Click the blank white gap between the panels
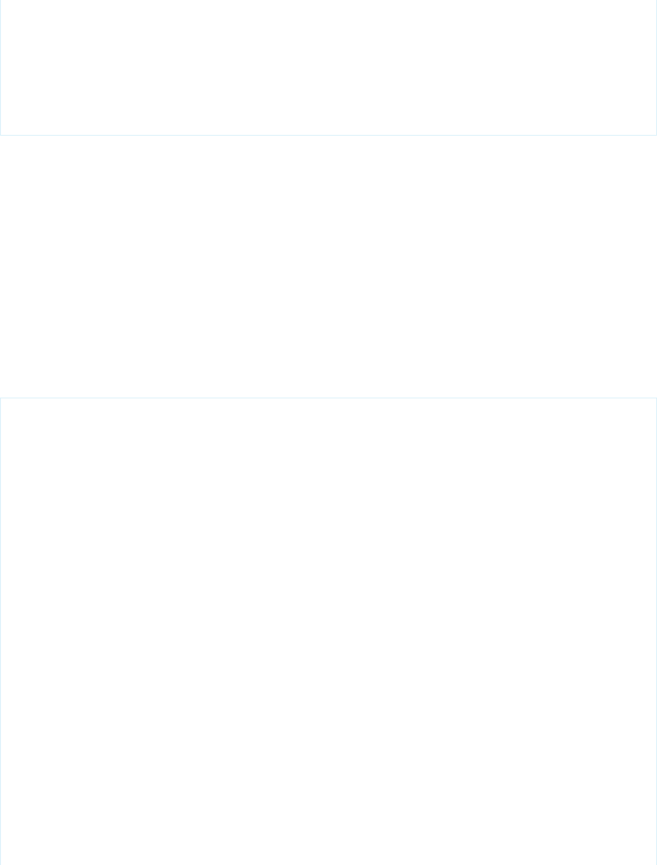The width and height of the screenshot is (657, 865). point(328,267)
